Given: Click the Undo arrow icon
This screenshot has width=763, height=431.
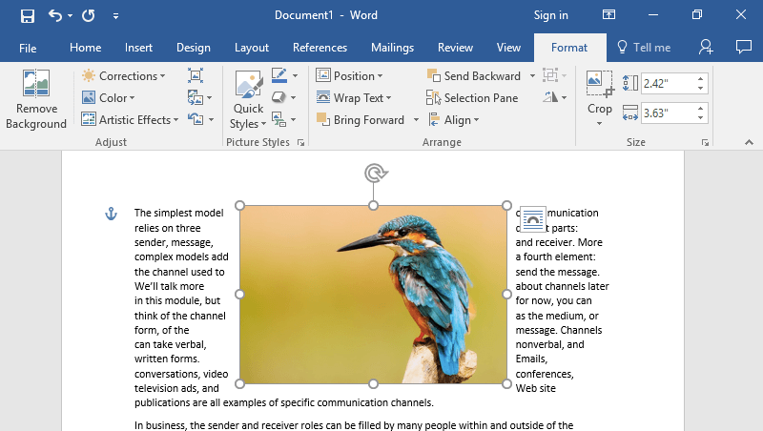Looking at the screenshot, I should (x=55, y=15).
